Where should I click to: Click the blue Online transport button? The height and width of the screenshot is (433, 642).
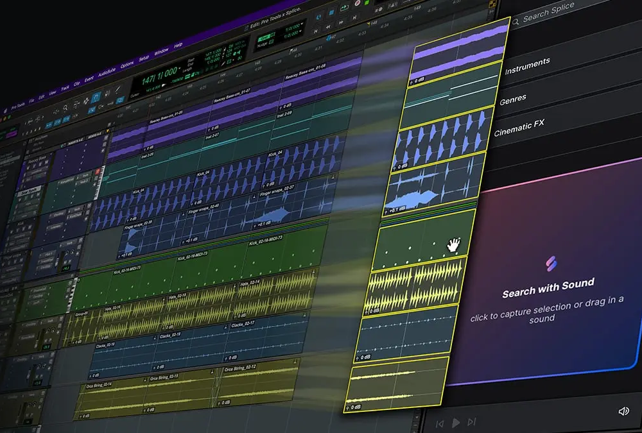coord(319,17)
